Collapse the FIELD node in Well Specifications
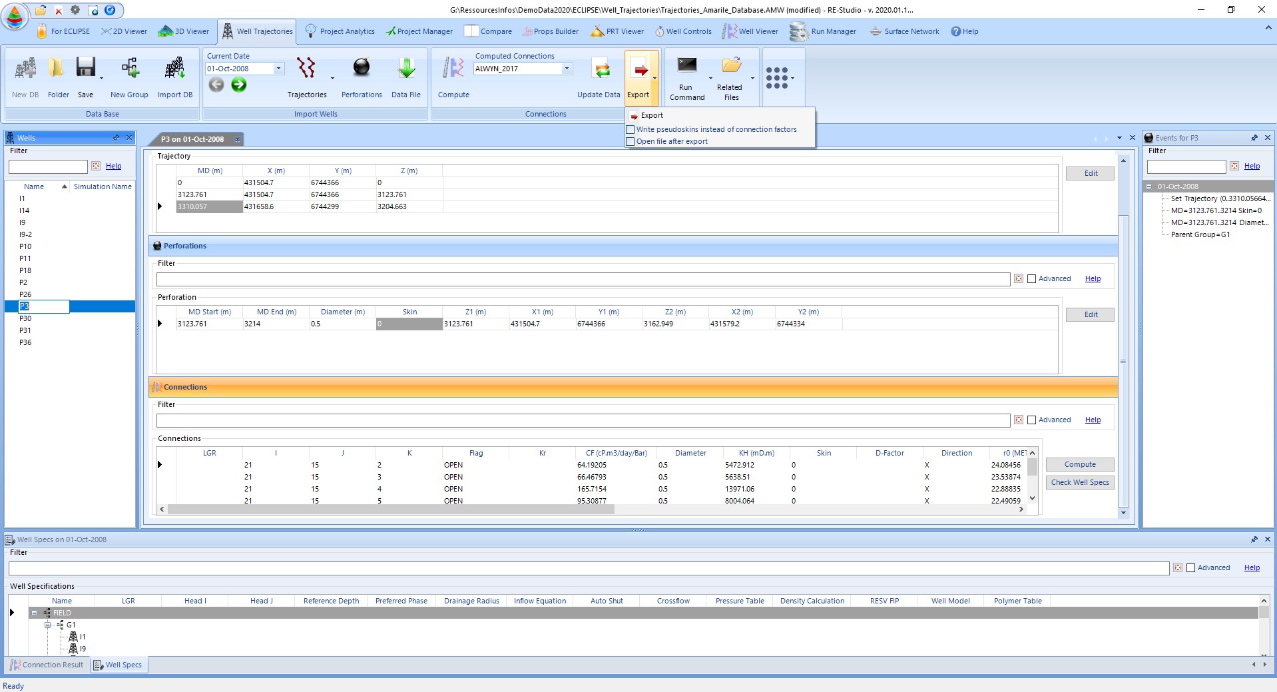 tap(34, 613)
